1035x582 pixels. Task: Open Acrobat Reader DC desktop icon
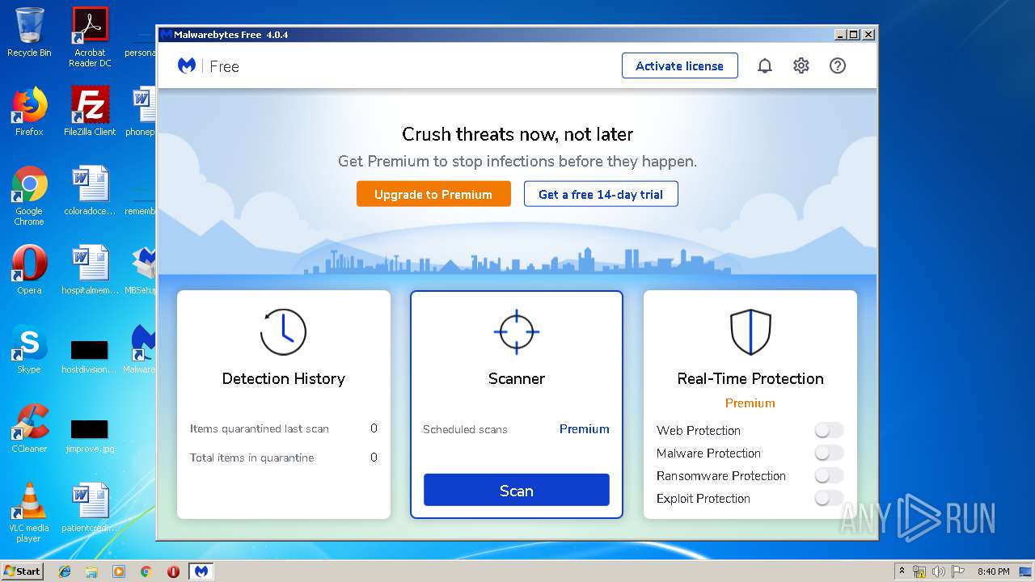point(90,37)
